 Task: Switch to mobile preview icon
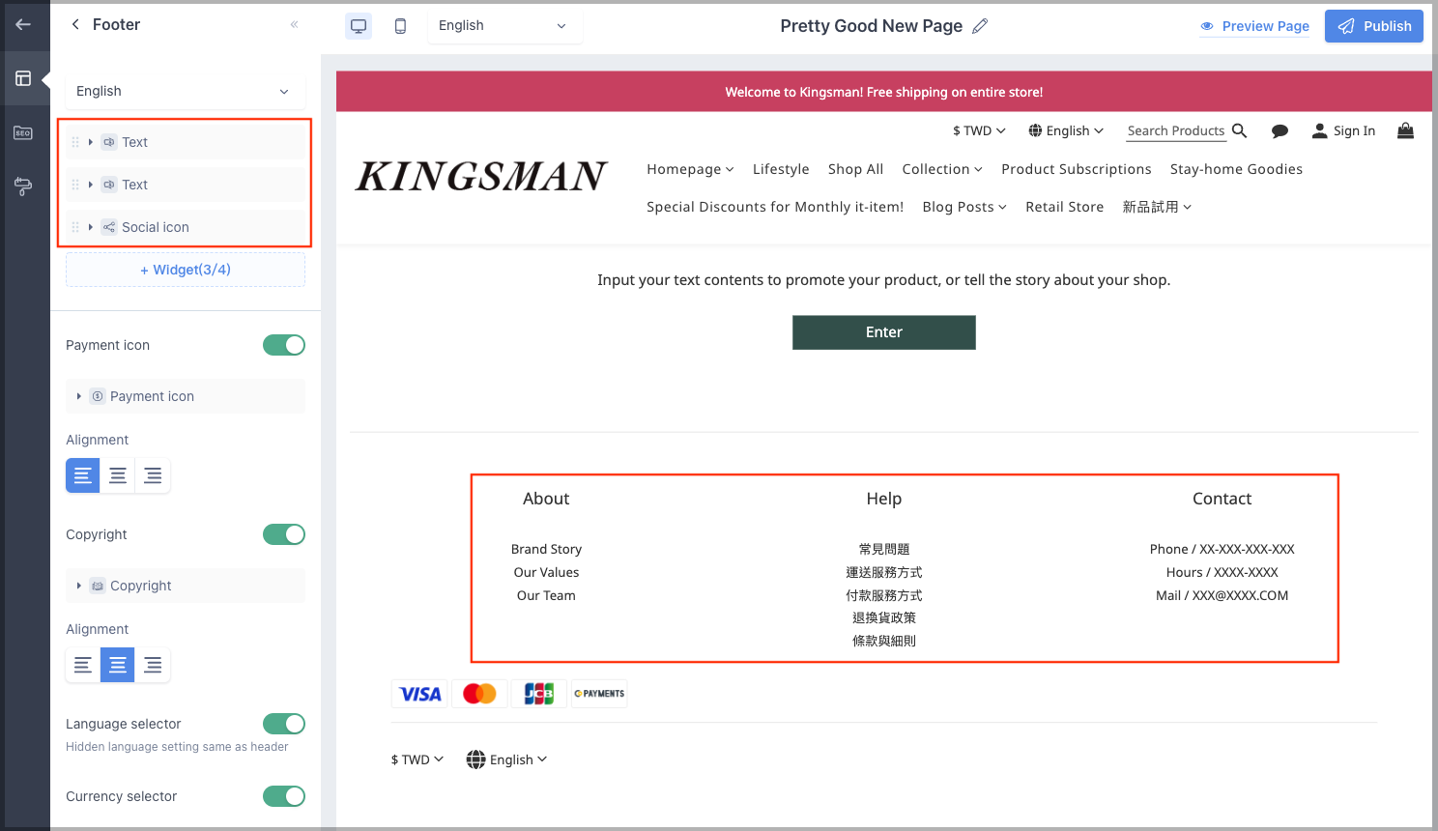(x=400, y=26)
